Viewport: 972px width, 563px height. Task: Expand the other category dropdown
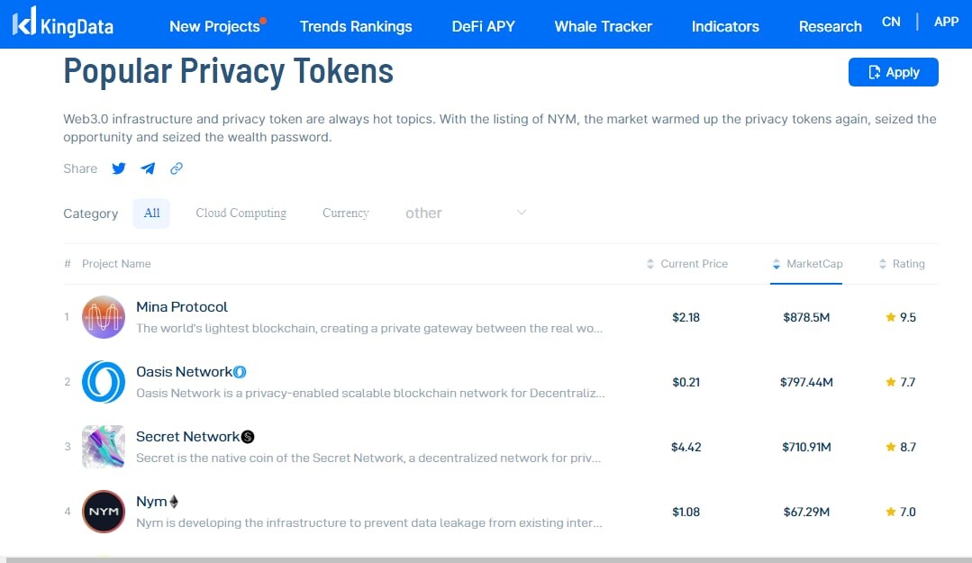[466, 213]
